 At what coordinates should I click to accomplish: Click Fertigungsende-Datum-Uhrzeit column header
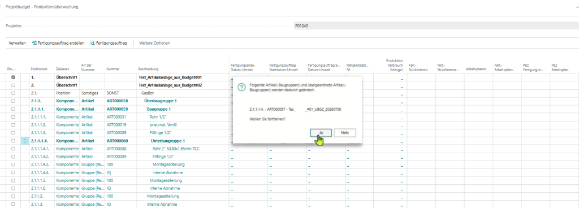pos(243,67)
